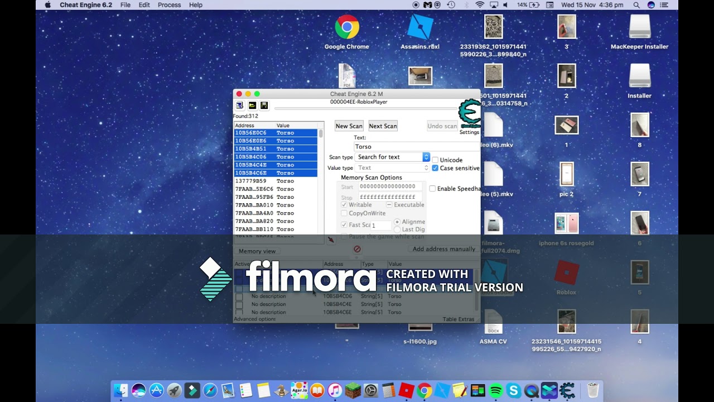Click the Next Scan button
Viewport: 714px width, 402px height.
pyautogui.click(x=383, y=126)
